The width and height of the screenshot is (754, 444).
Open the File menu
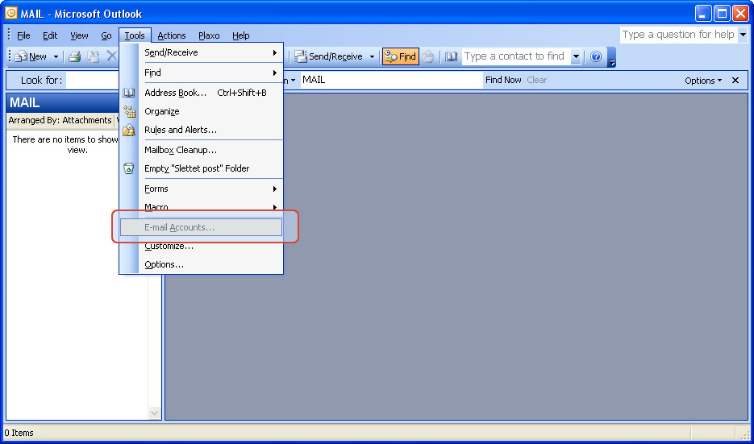[23, 35]
